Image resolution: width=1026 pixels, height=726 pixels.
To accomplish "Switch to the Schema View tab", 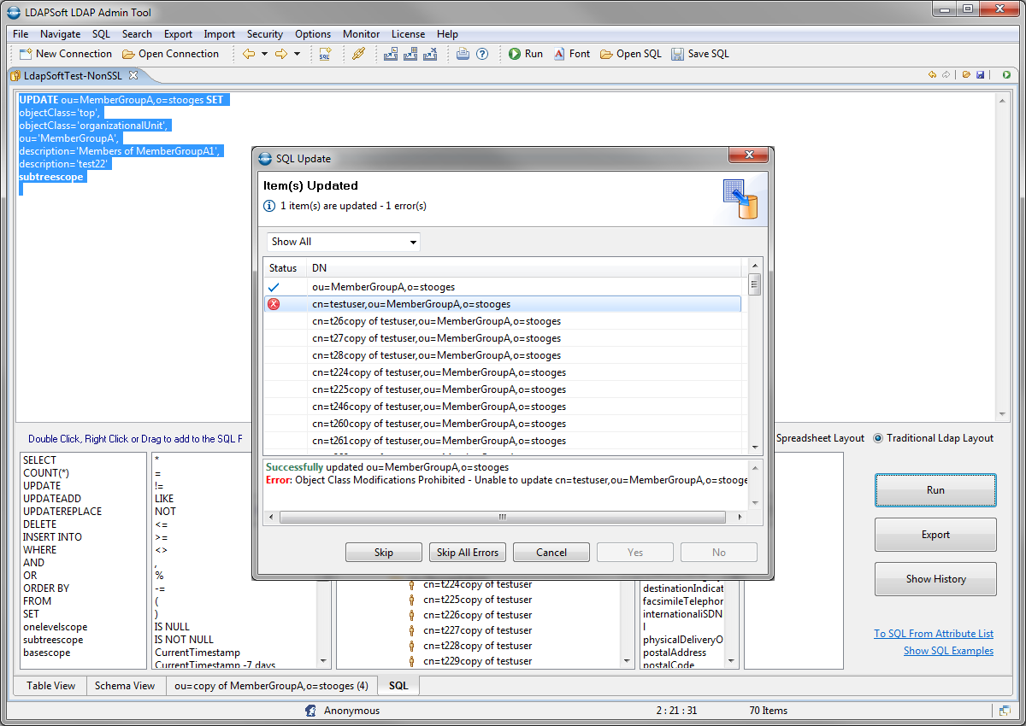I will pyautogui.click(x=125, y=686).
